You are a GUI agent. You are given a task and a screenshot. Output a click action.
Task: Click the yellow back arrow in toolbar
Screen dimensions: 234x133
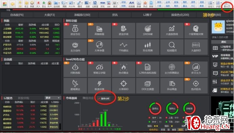coord(13,4)
